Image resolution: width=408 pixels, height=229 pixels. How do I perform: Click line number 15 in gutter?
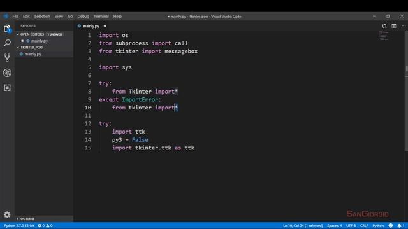pos(88,148)
